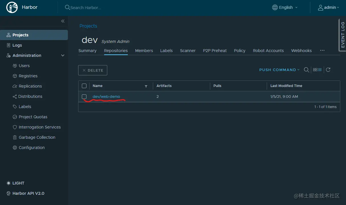The image size is (346, 205).
Task: Open the Summary tab
Action: pos(87,51)
